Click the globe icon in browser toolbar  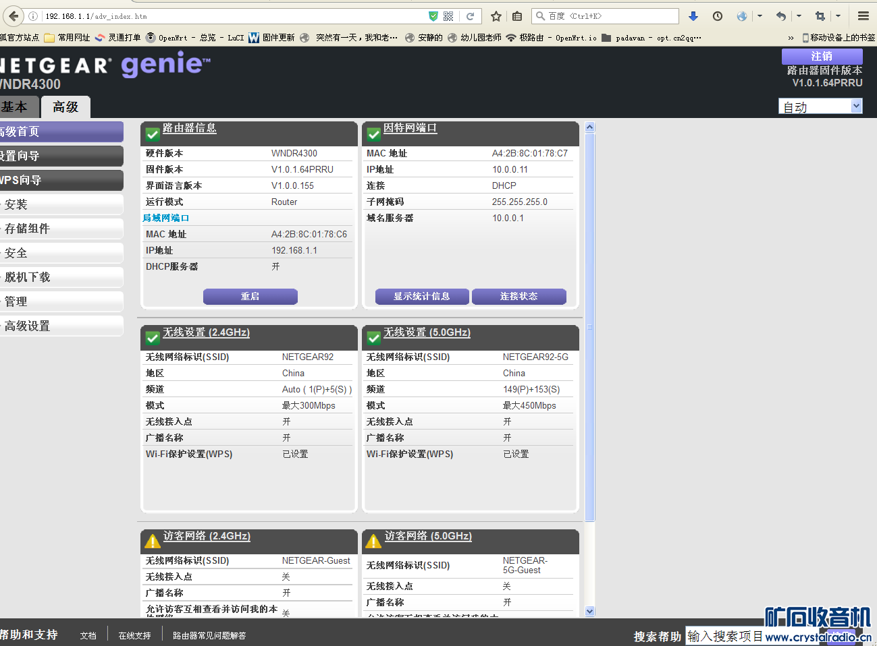[742, 16]
